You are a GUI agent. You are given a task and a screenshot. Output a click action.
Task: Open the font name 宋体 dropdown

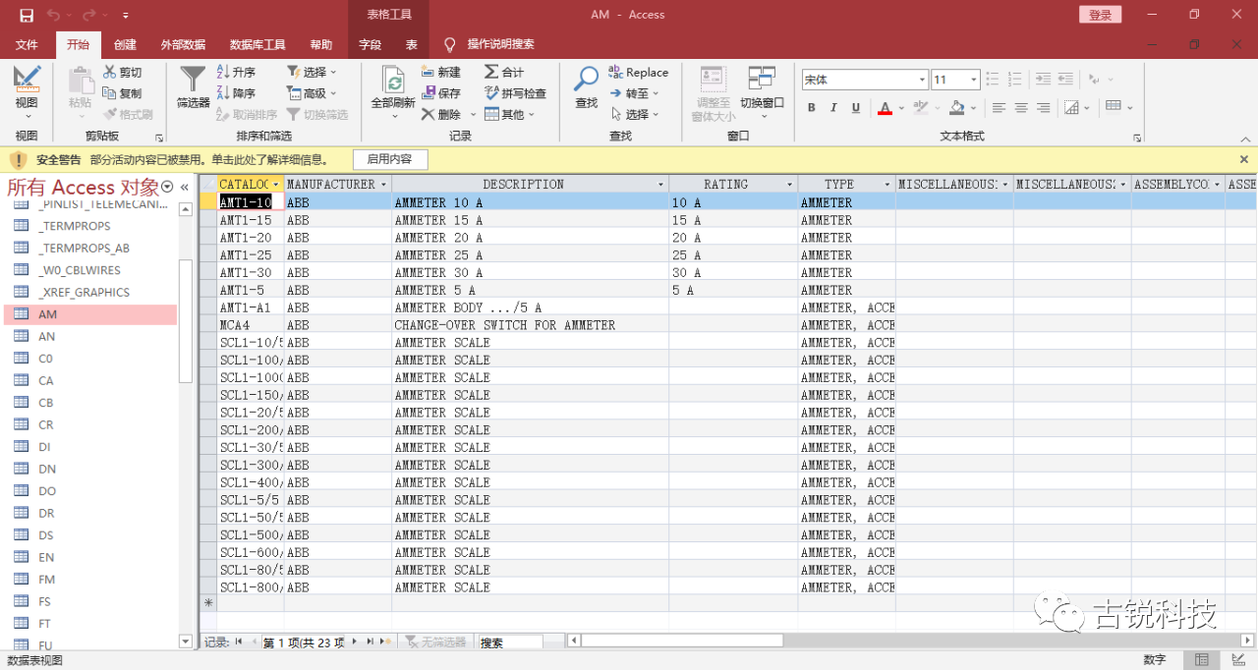tap(922, 80)
